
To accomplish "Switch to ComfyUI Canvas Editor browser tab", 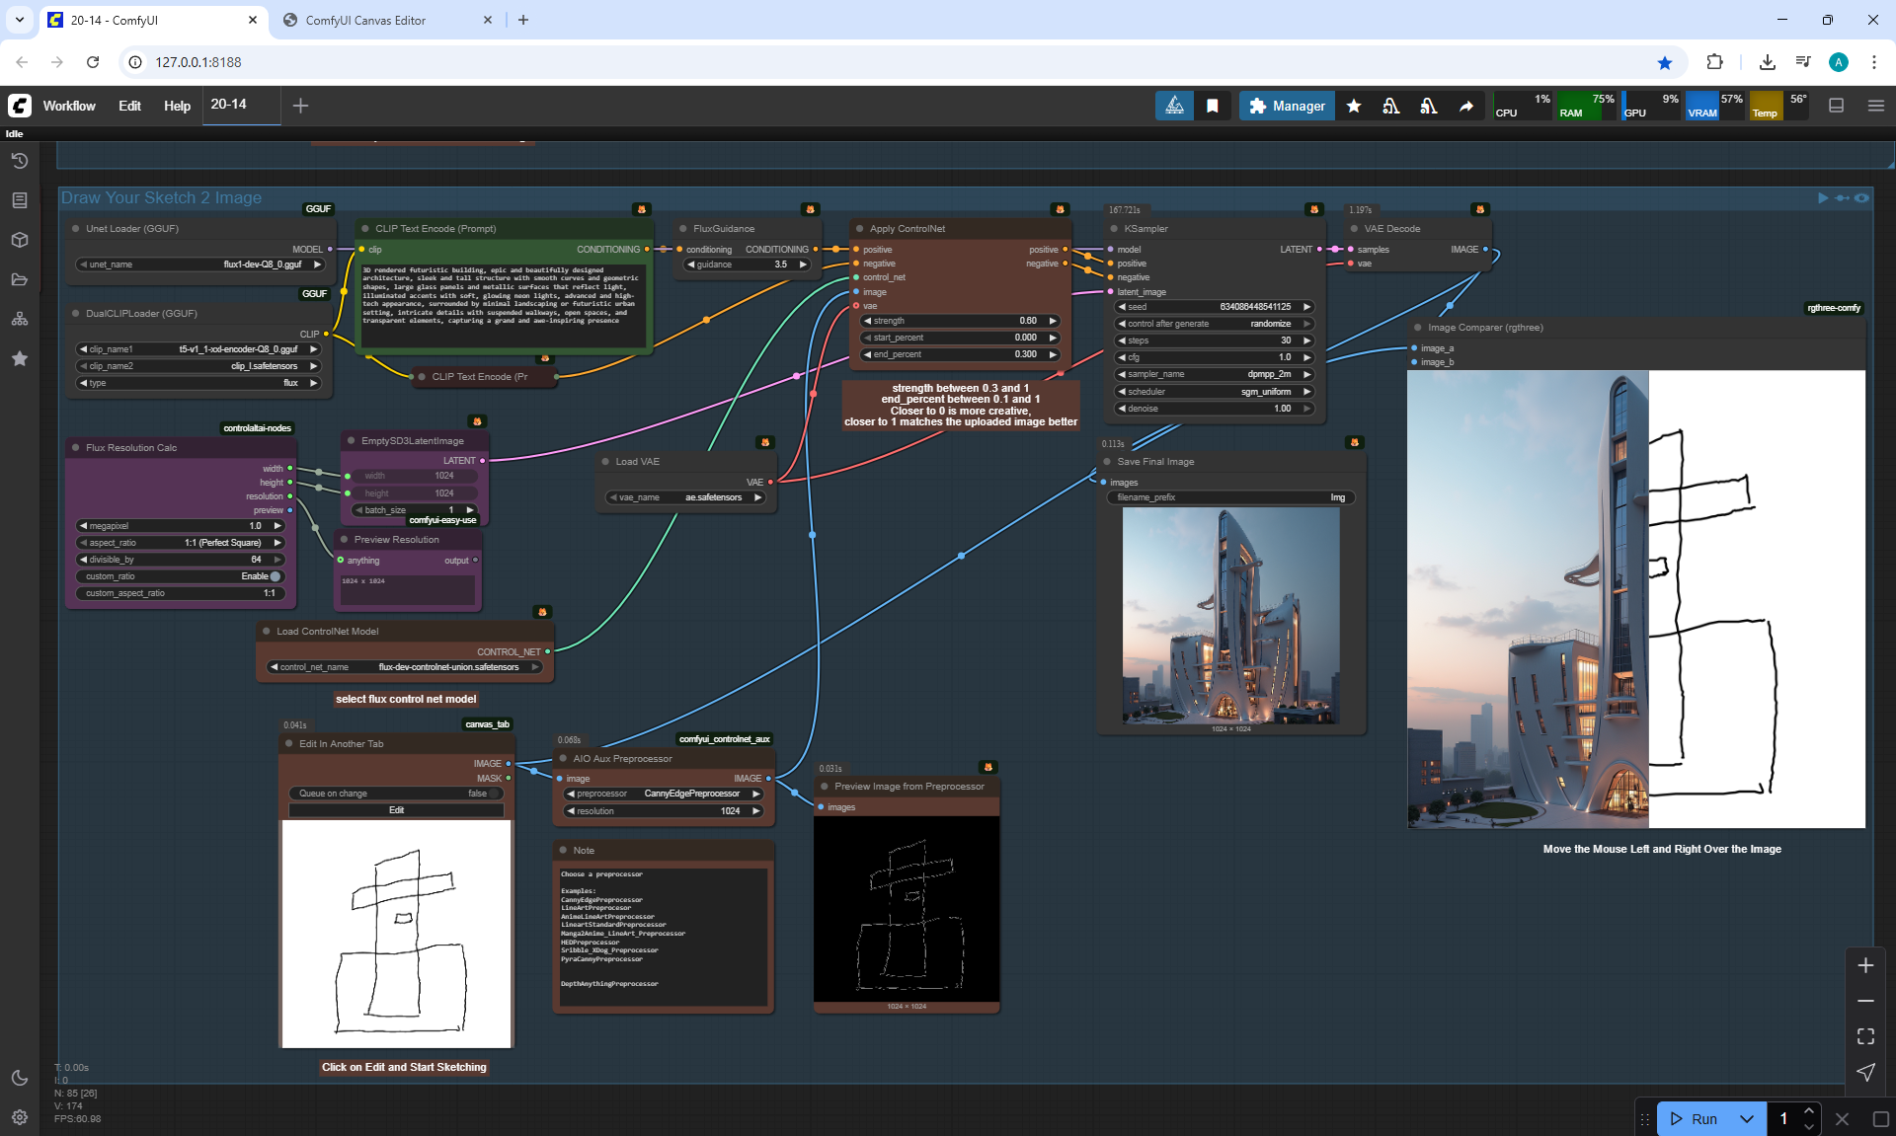I will click(365, 20).
